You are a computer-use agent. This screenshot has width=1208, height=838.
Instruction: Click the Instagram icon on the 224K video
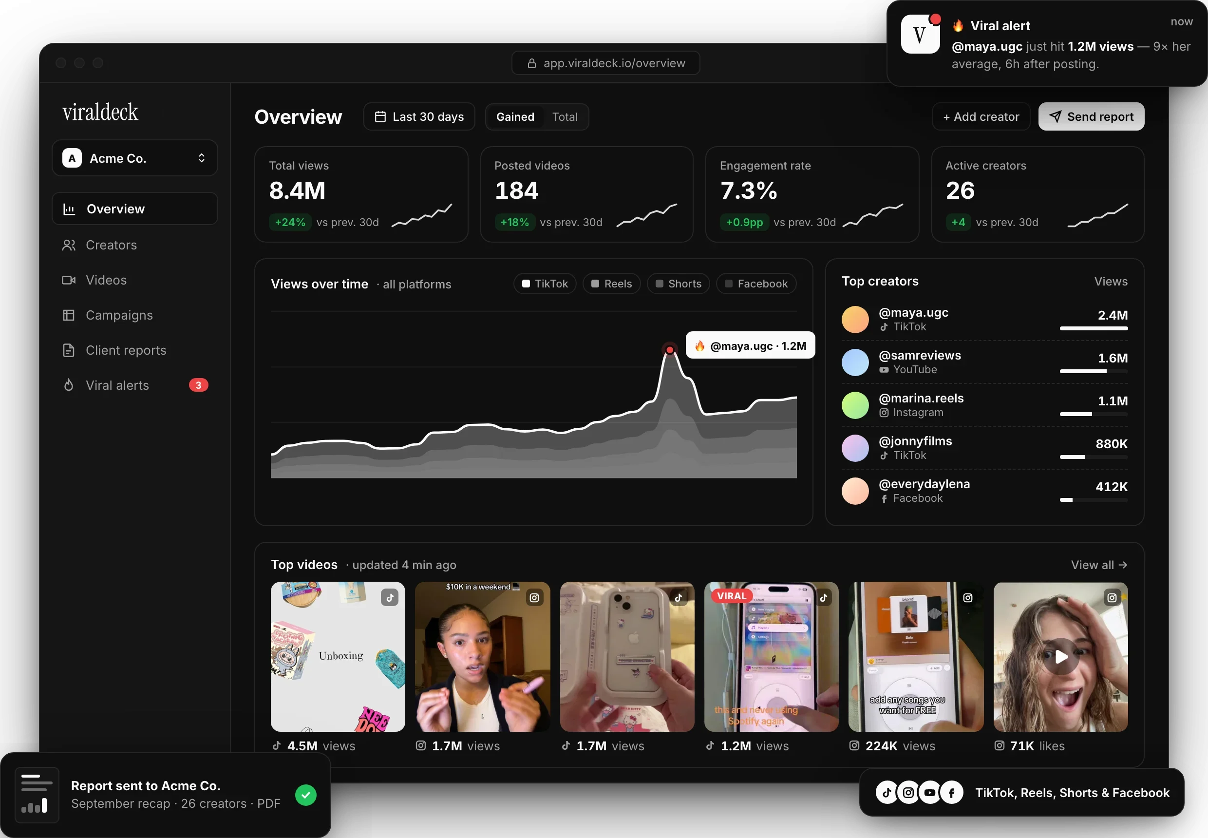[x=967, y=597]
